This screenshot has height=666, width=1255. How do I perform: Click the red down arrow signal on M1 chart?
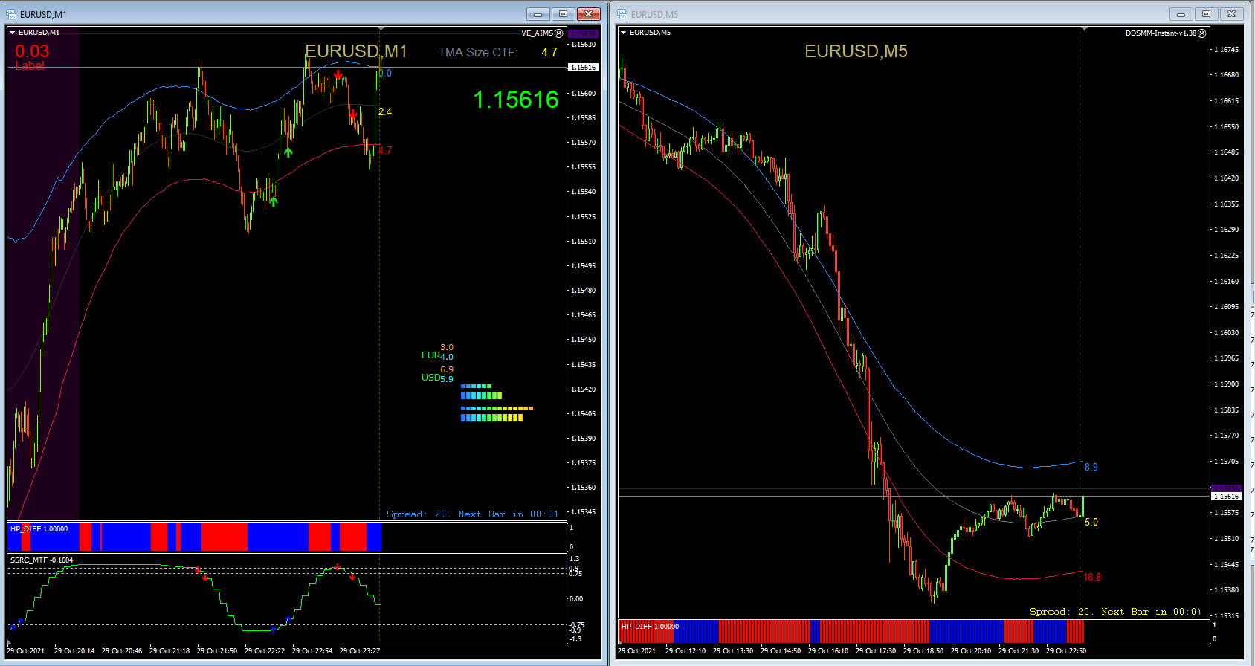click(338, 75)
